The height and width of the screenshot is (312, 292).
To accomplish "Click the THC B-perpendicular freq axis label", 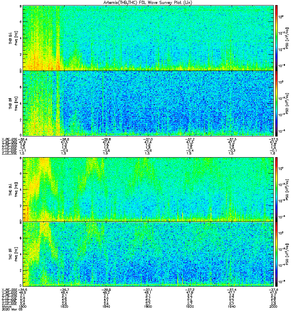I will pyautogui.click(x=13, y=189).
